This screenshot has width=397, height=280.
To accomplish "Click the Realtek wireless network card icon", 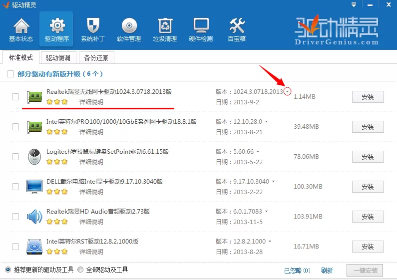I will coord(34,96).
